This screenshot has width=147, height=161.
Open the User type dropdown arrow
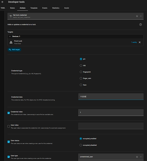click(x=141, y=157)
